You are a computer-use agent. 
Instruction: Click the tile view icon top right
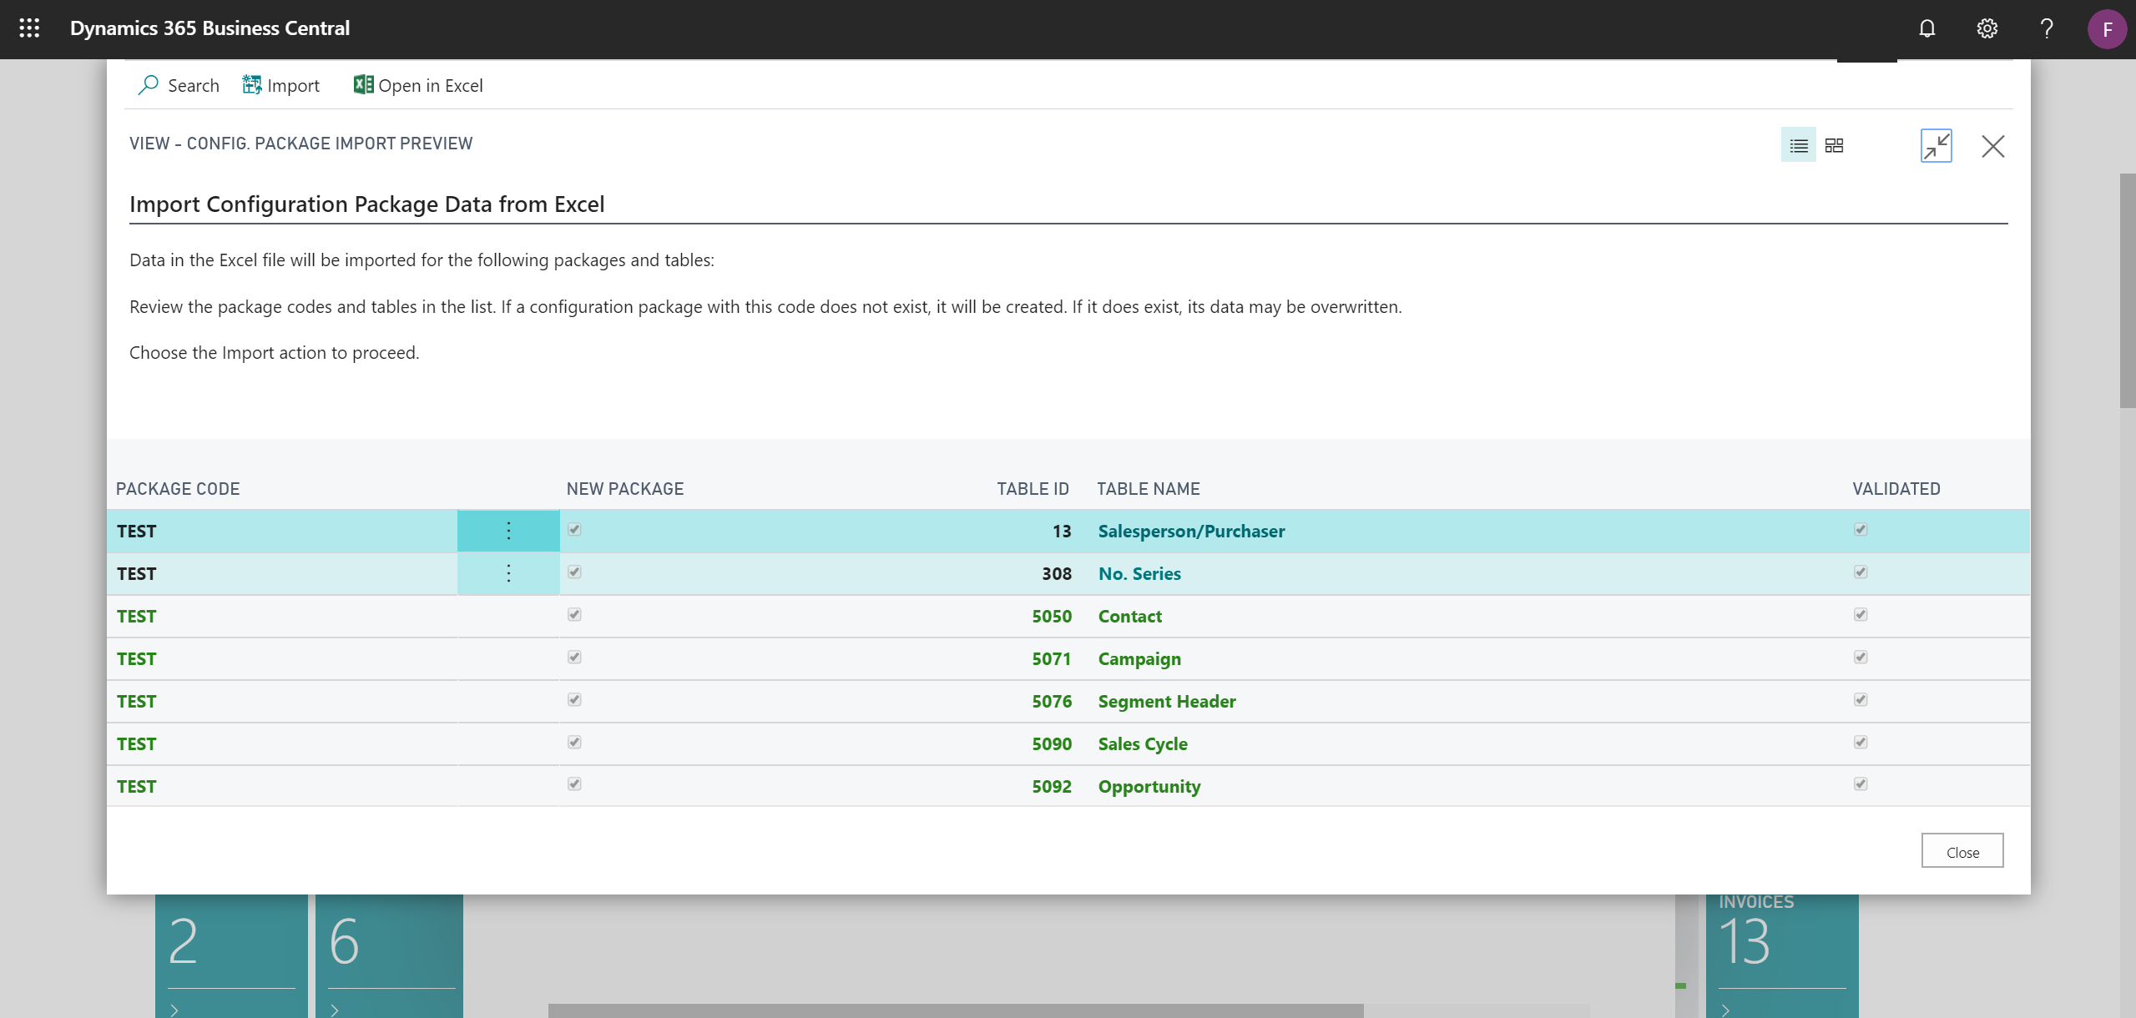click(x=1834, y=146)
